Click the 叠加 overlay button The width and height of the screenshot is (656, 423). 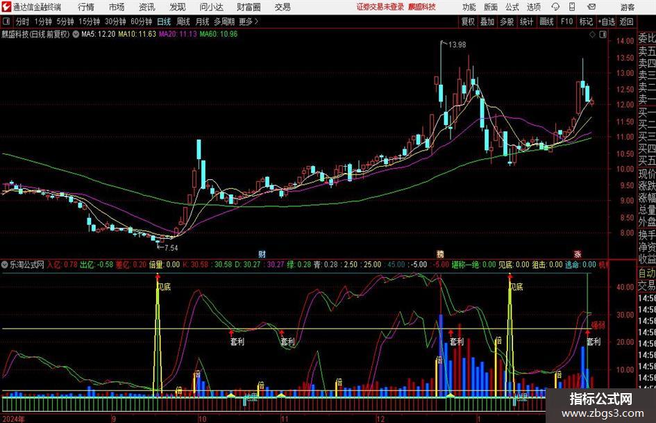tap(487, 22)
